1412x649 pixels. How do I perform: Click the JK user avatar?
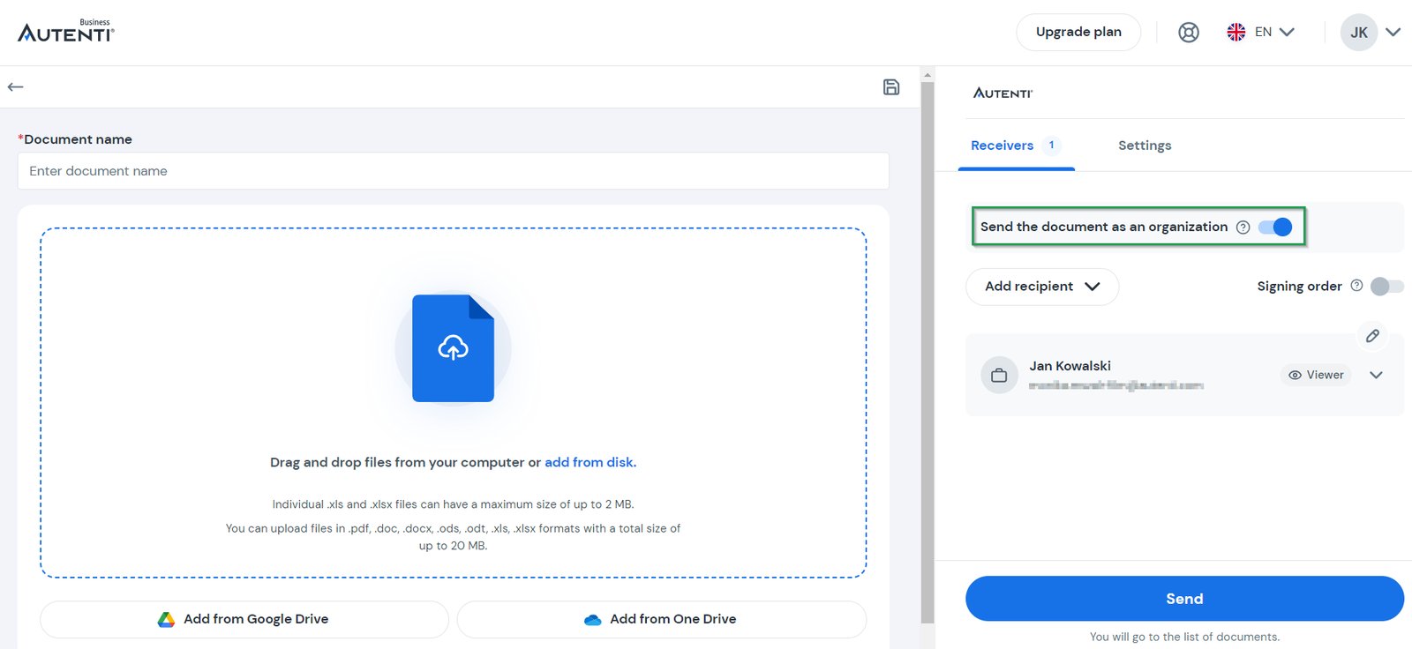coord(1358,33)
